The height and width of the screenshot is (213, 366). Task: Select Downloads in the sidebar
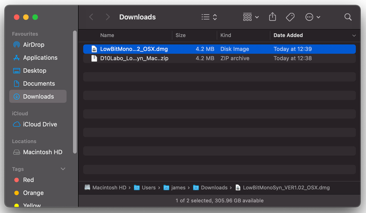38,96
